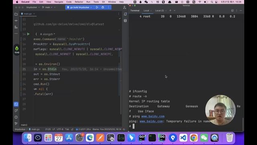The image size is (257, 145).
Task: Click the read-only lock icon in status bar
Action: coord(72,129)
